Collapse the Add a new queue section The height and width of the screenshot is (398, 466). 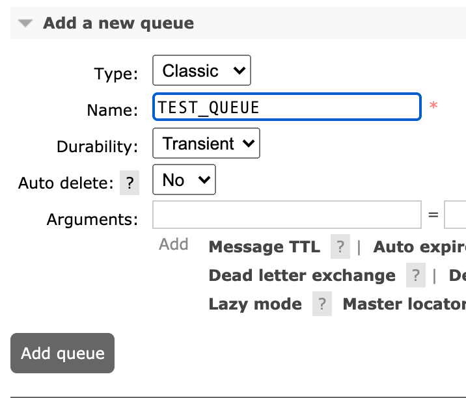tap(25, 24)
